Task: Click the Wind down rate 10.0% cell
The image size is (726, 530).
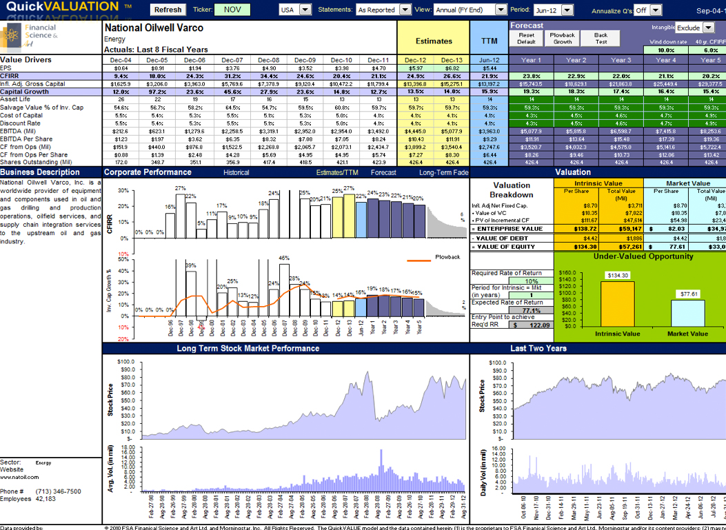Action: click(x=666, y=50)
